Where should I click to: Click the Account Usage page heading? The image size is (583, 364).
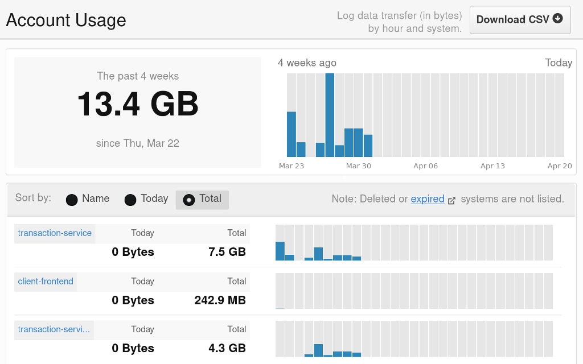coord(65,20)
